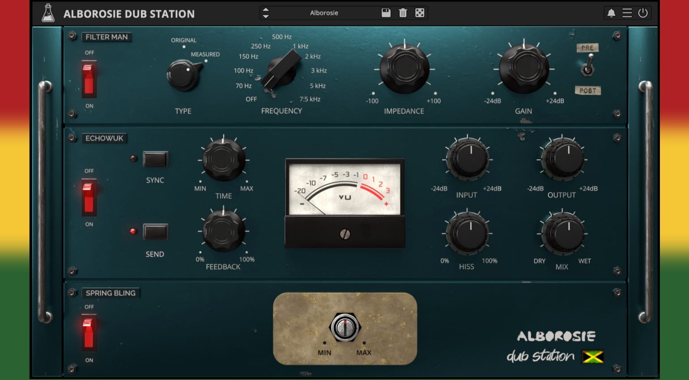Flip the PRE/POST toggle switch
This screenshot has width=689, height=380.
[x=588, y=69]
